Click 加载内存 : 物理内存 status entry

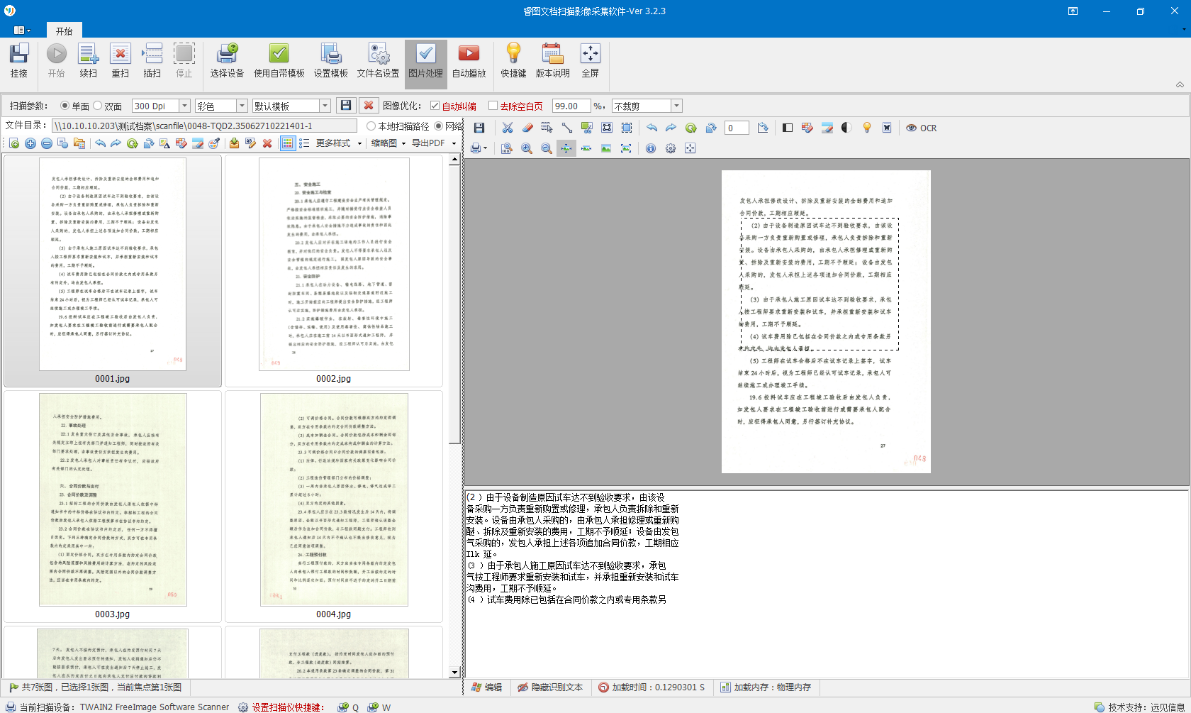[x=766, y=687]
